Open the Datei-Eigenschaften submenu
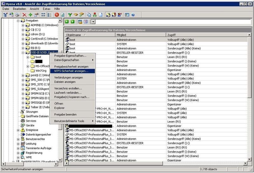The image size is (254, 173). [72, 60]
